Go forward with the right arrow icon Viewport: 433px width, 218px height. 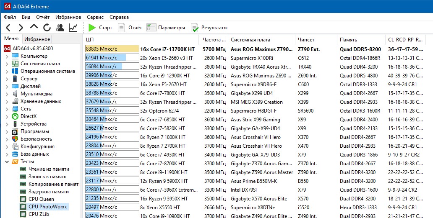tap(21, 28)
